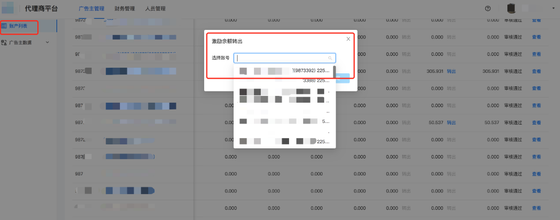The height and width of the screenshot is (220, 560).
Task: Click 转出 next to 305.931
Action: click(451, 71)
